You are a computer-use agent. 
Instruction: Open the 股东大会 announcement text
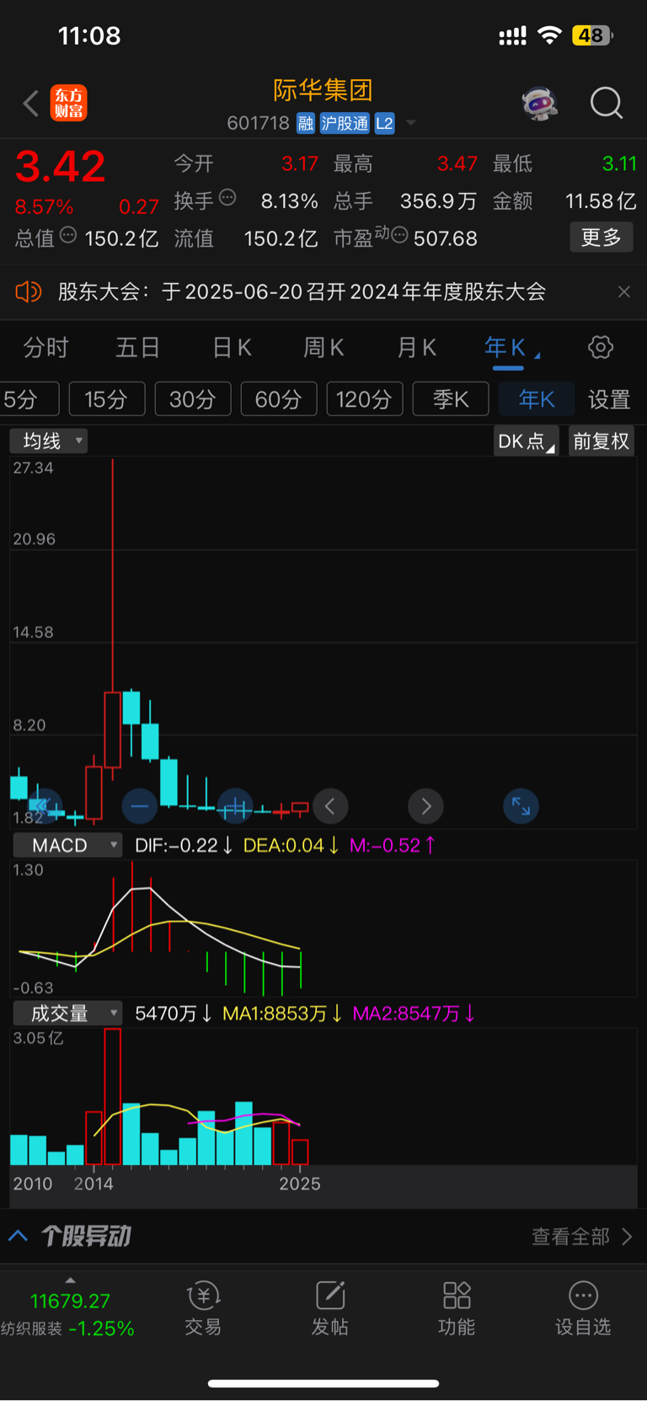[x=302, y=291]
